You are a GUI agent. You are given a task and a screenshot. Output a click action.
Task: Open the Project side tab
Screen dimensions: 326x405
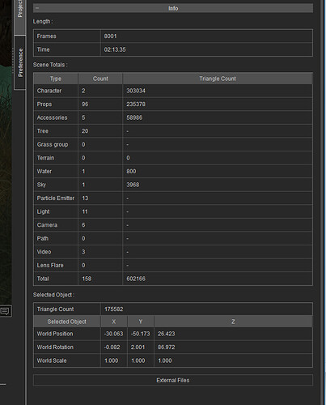coord(20,17)
